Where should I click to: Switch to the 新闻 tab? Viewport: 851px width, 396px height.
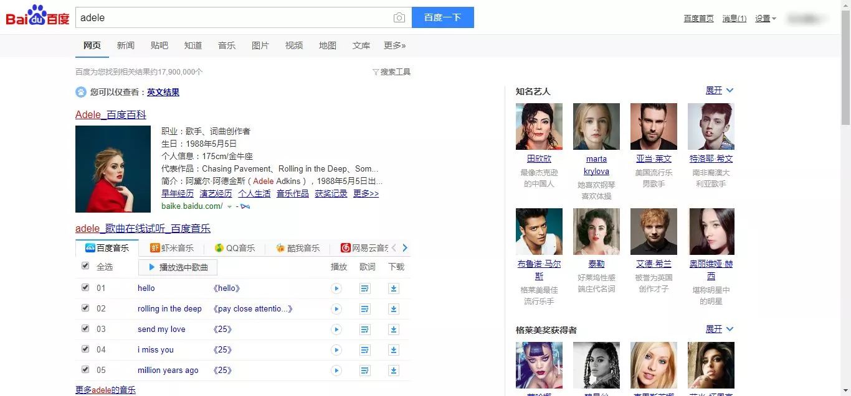(126, 45)
